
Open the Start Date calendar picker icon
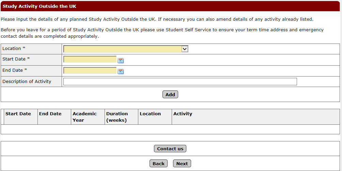[120, 61]
